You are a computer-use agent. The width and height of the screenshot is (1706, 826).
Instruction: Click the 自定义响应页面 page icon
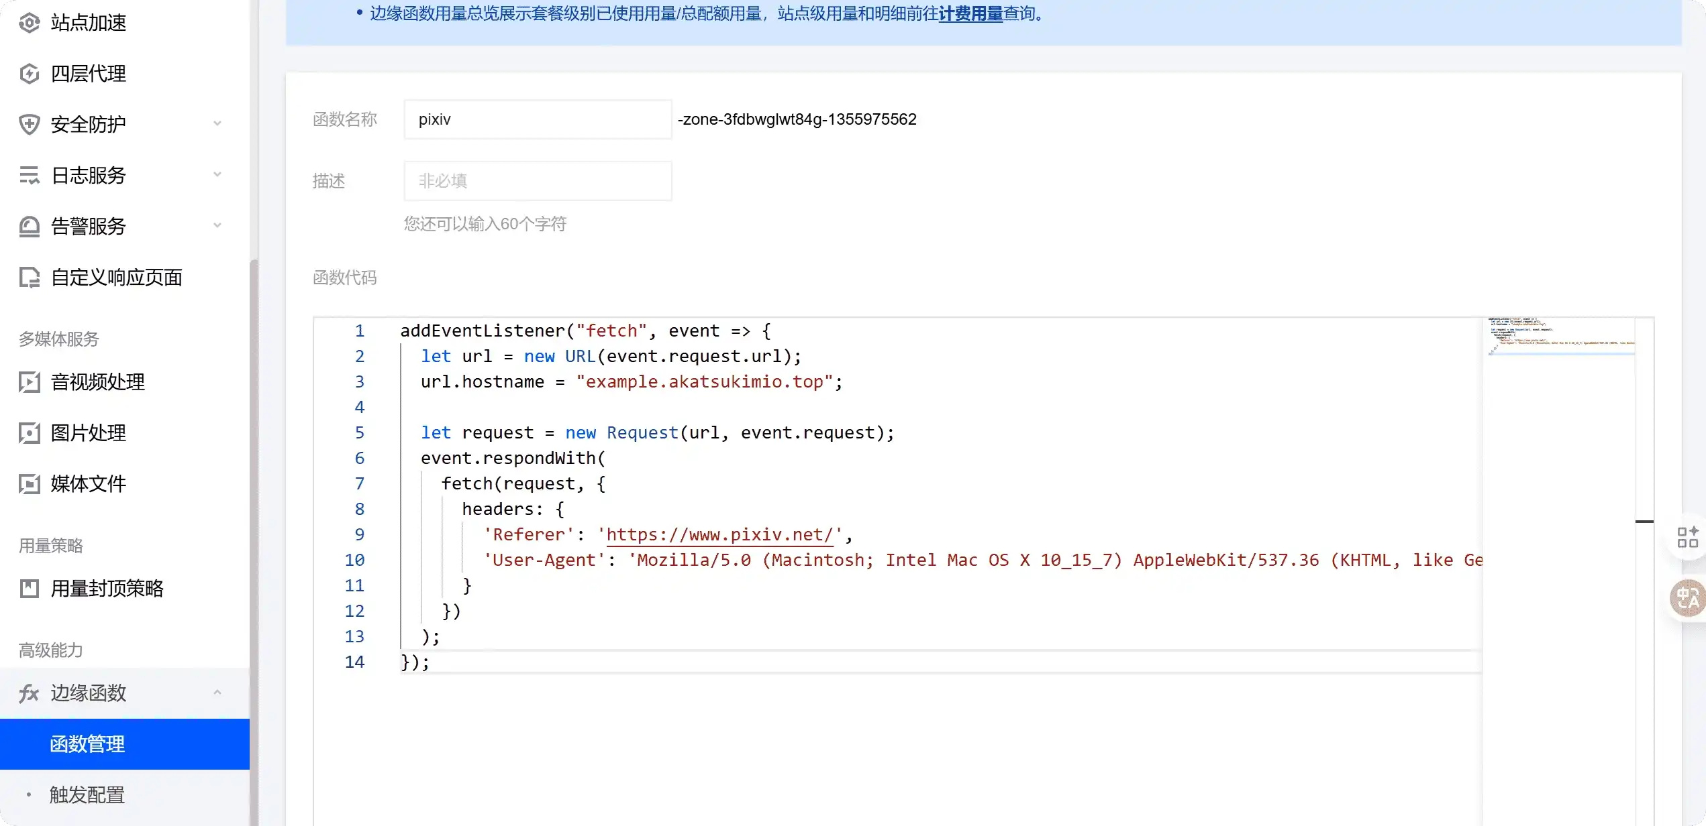(x=30, y=278)
